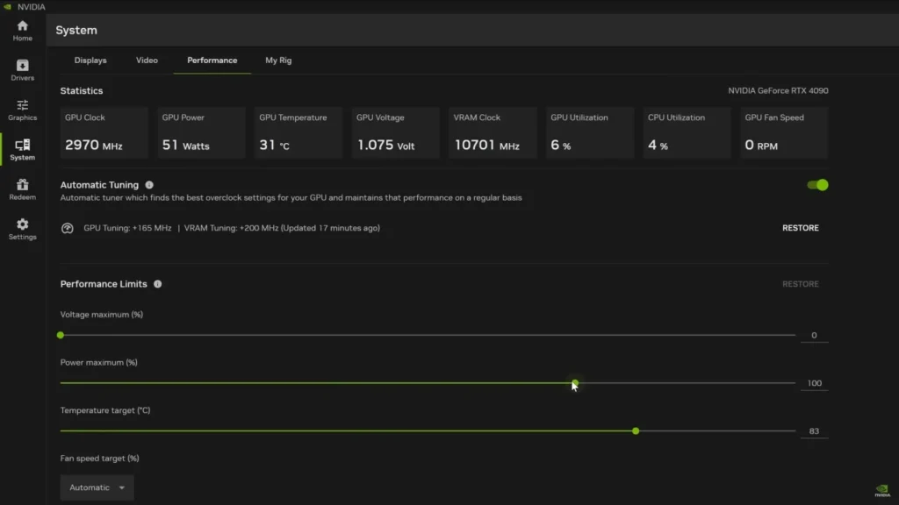
Task: Show info for Performance Limits
Action: [158, 284]
